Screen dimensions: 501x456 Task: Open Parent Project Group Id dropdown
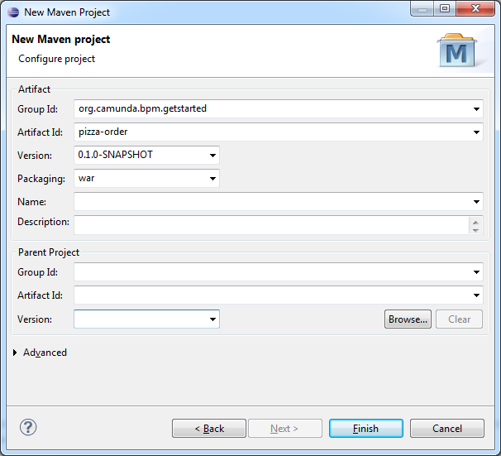point(477,271)
